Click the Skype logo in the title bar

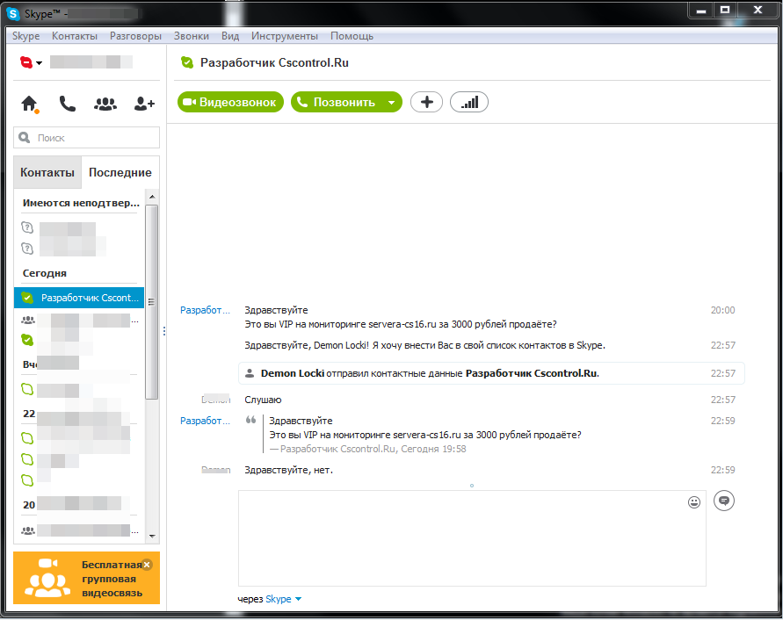click(x=13, y=13)
